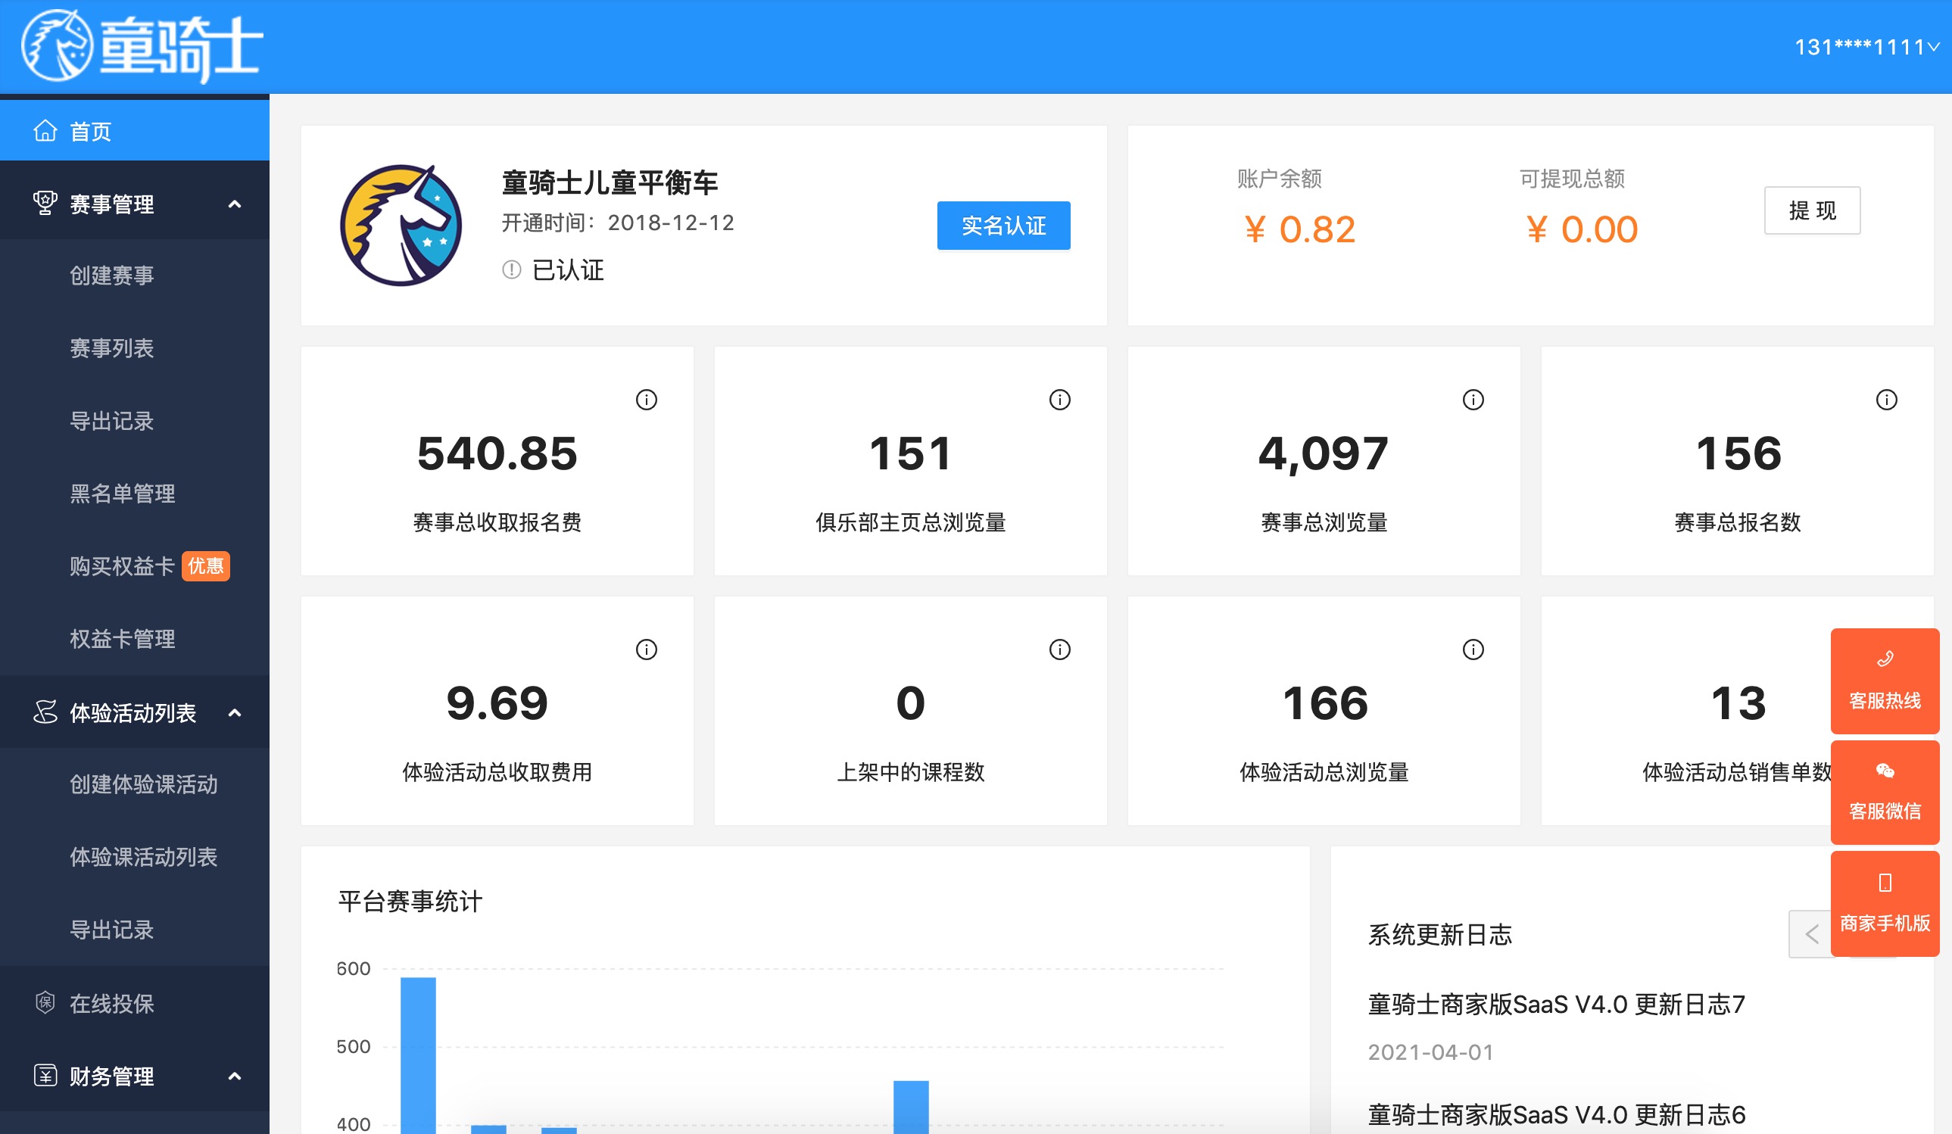Viewport: 1952px width, 1134px height.
Task: Click the trophy icon next to 赛事管理
Action: (x=45, y=204)
